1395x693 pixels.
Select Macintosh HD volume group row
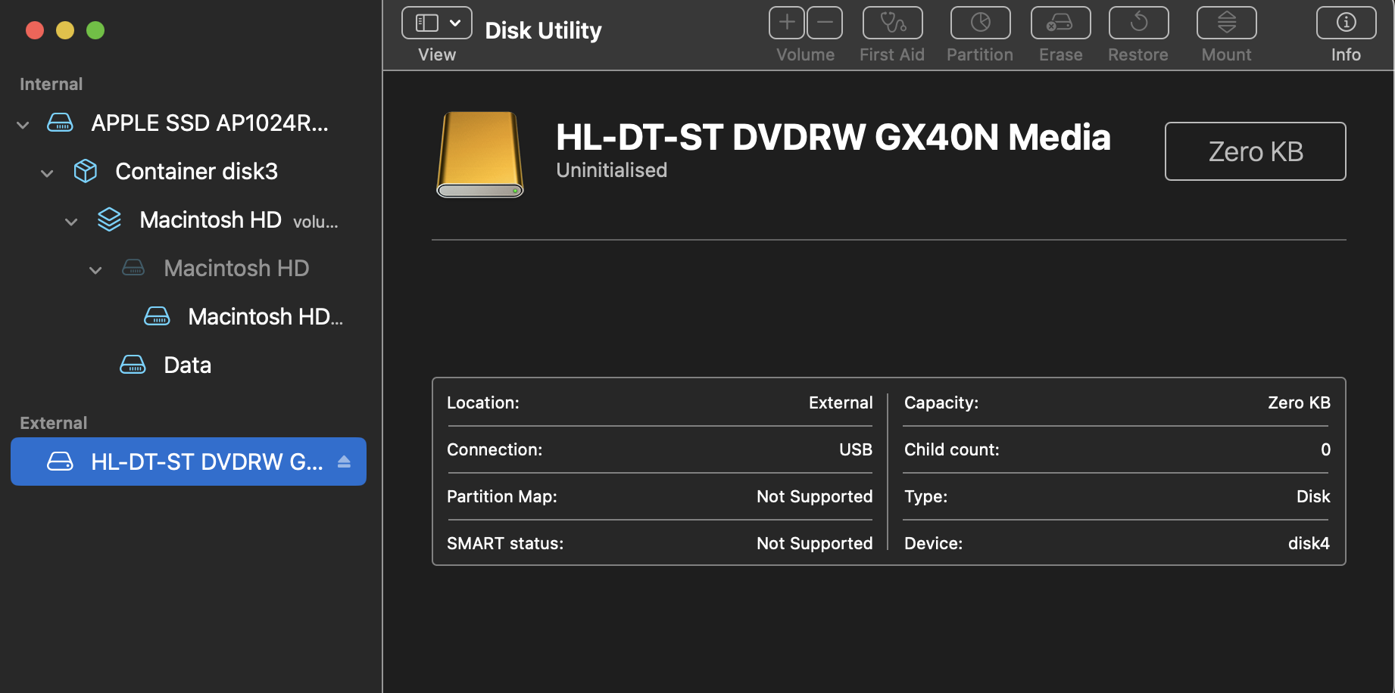[x=189, y=219]
